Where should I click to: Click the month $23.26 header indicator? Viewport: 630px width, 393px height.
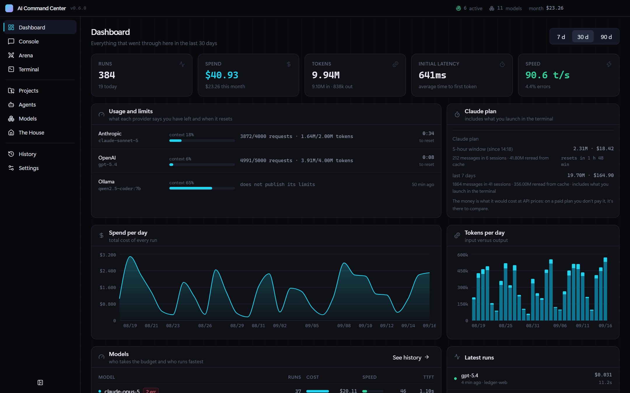click(x=546, y=8)
